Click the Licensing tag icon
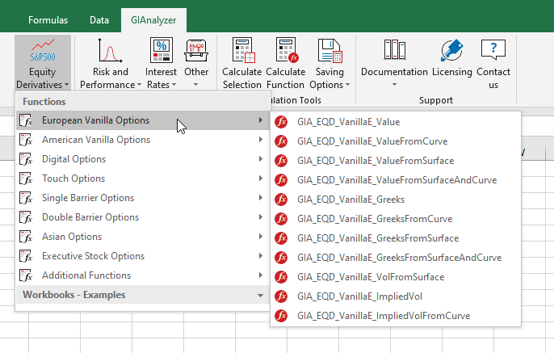The height and width of the screenshot is (353, 554). click(x=452, y=50)
